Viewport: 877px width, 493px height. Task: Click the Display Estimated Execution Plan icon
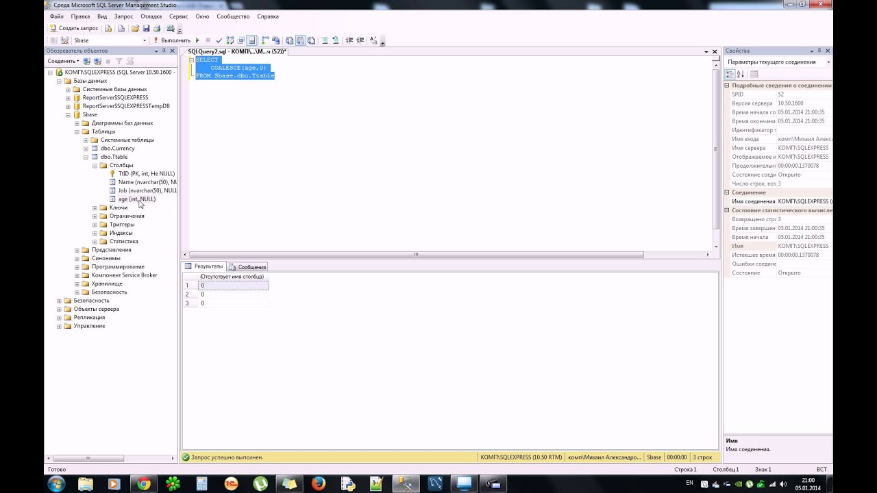[230, 40]
